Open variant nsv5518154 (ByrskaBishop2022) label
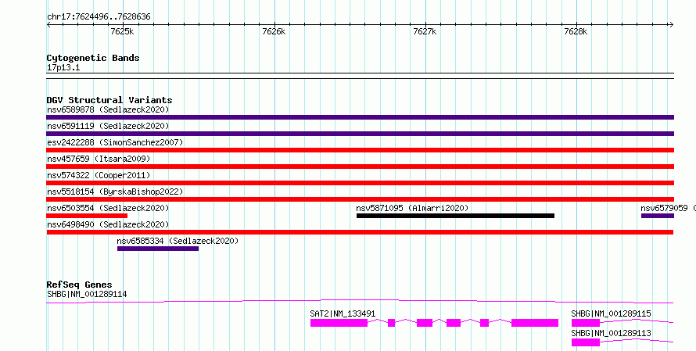The height and width of the screenshot is (351, 696). pyautogui.click(x=115, y=192)
